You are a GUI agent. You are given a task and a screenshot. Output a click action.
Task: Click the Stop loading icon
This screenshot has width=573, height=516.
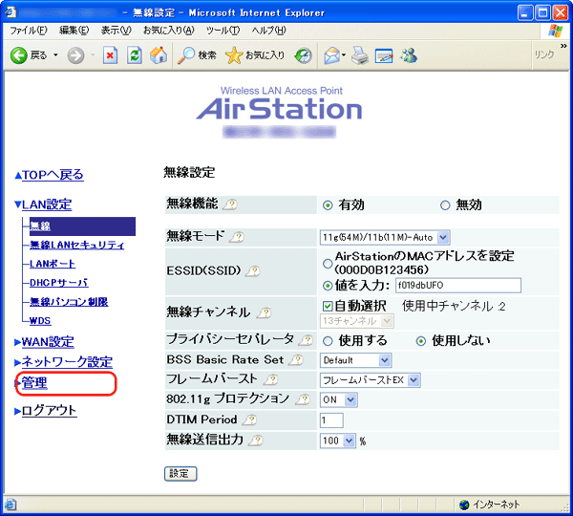coord(110,55)
